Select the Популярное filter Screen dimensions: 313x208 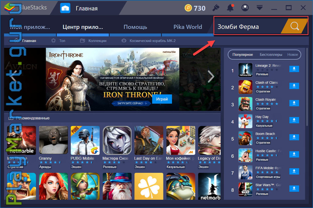[242, 55]
